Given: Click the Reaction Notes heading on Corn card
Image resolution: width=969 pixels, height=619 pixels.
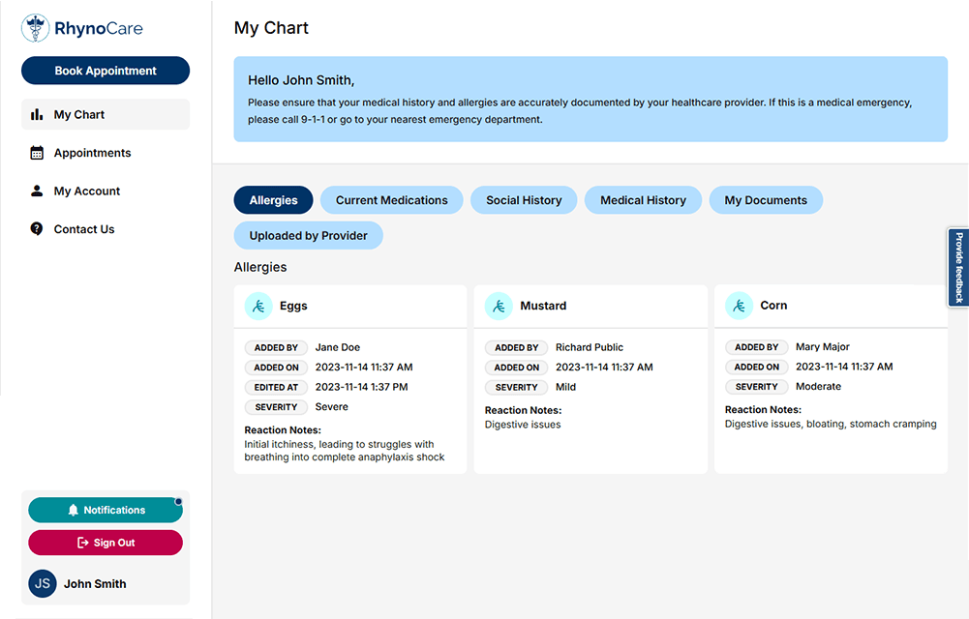Looking at the screenshot, I should click(763, 410).
